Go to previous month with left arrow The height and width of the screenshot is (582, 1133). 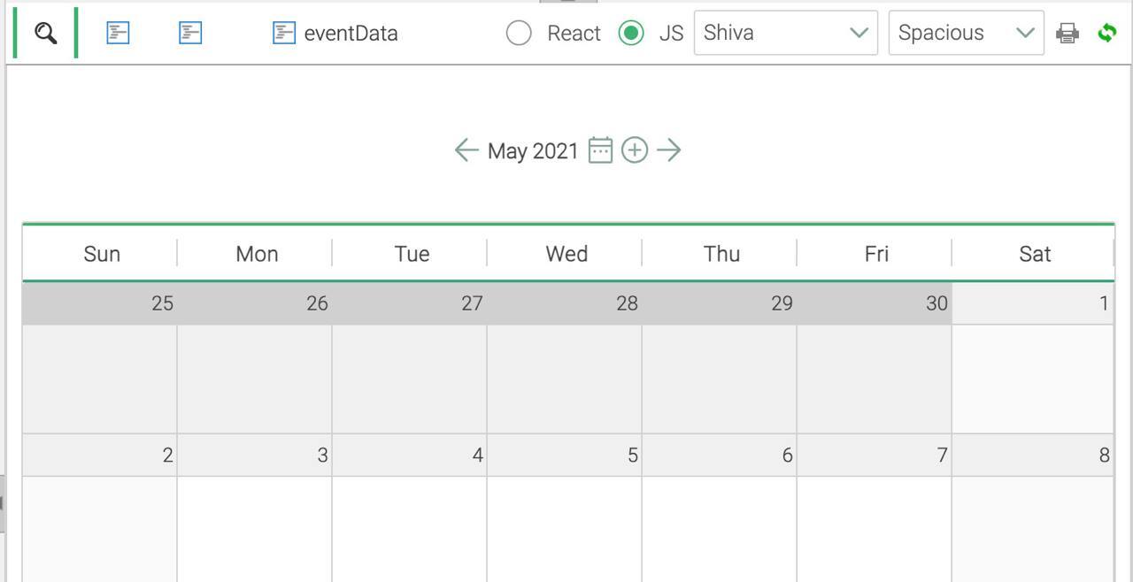coord(466,150)
